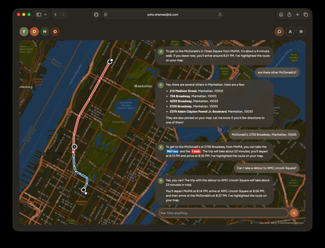This screenshot has width=325, height=248.
Task: Click the 'McDonald's, 2726 Broadway' user message
Action: pyautogui.click(x=264, y=135)
